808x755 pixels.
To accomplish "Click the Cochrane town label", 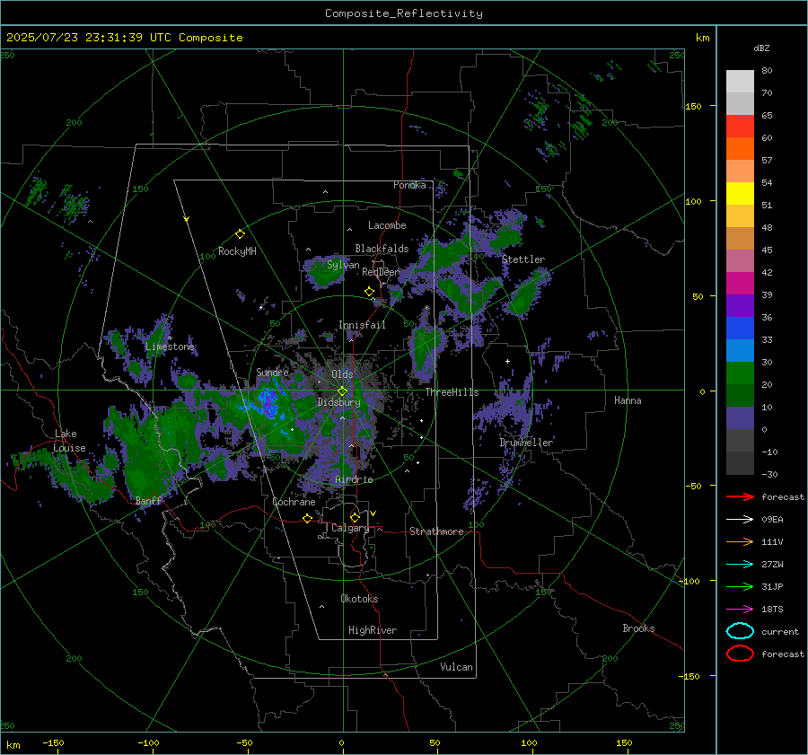I will point(294,502).
